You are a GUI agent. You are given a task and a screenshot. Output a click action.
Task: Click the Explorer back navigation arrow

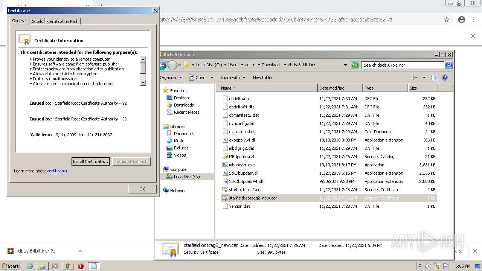[162, 65]
